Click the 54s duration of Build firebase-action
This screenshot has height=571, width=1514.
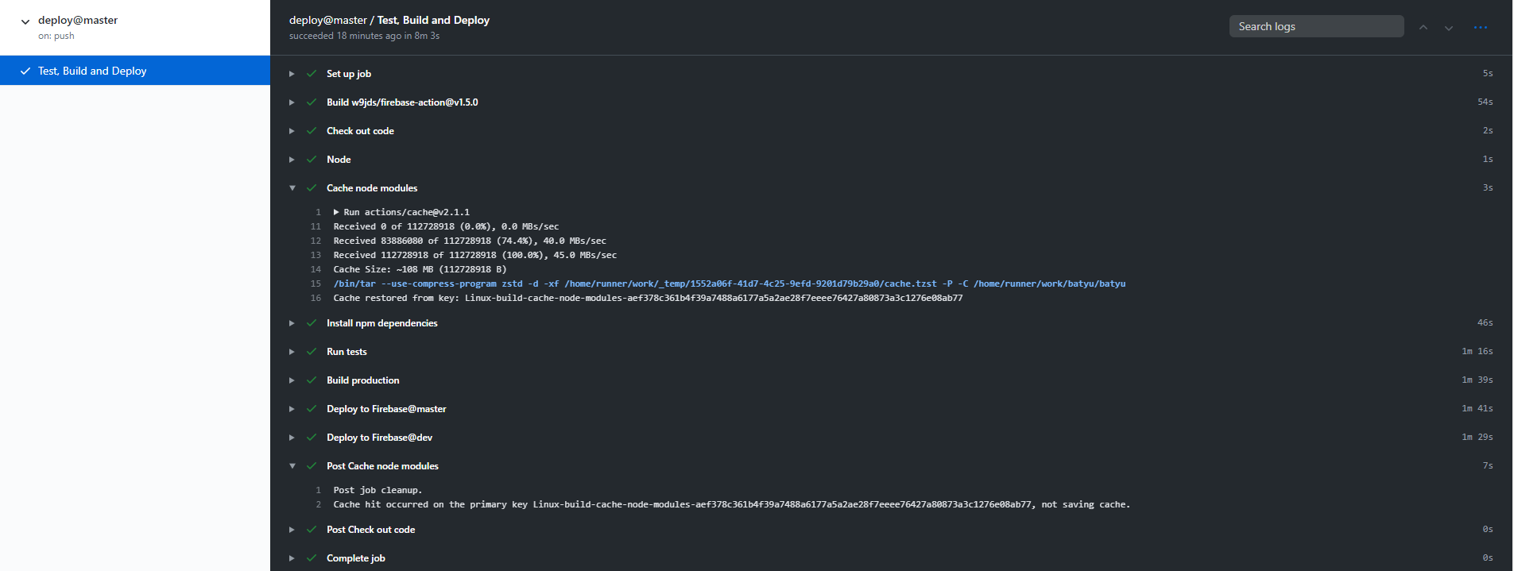click(1485, 102)
